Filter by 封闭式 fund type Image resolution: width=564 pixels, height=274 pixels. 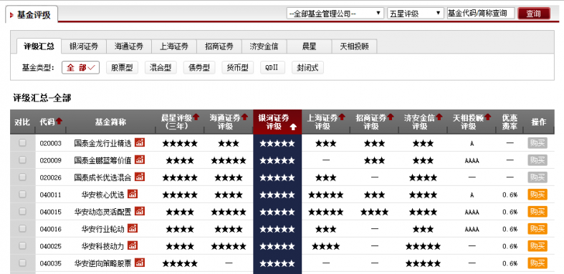[307, 67]
